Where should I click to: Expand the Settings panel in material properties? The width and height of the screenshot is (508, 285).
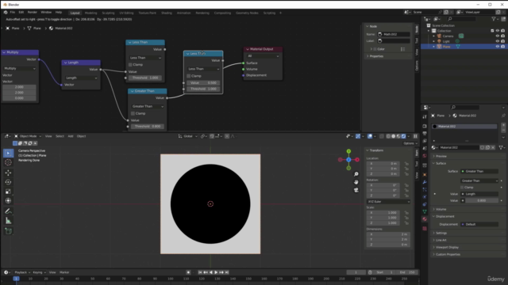pos(441,233)
